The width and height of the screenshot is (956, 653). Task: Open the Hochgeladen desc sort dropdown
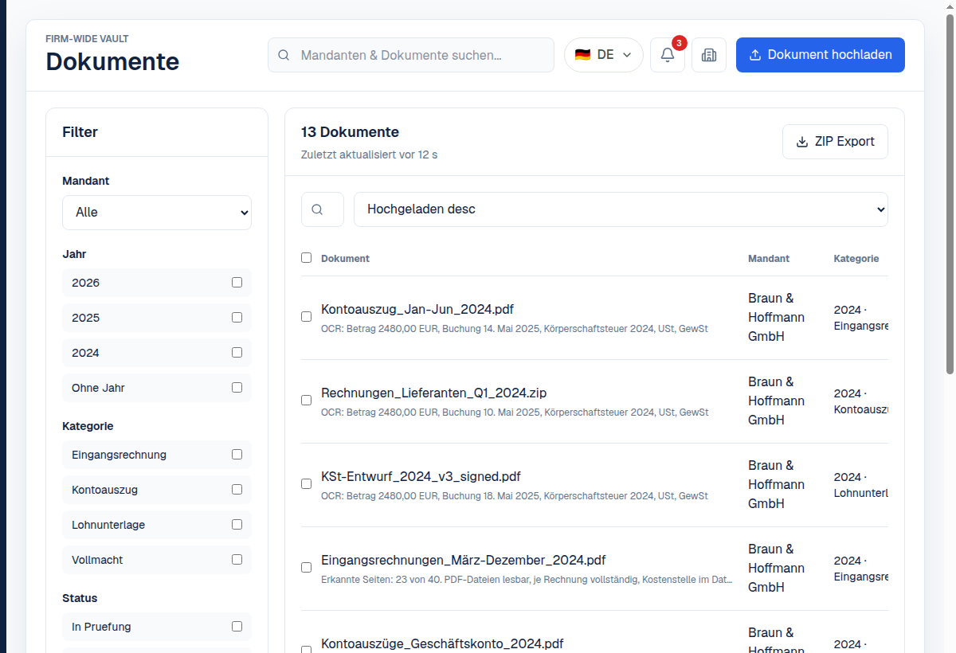621,209
